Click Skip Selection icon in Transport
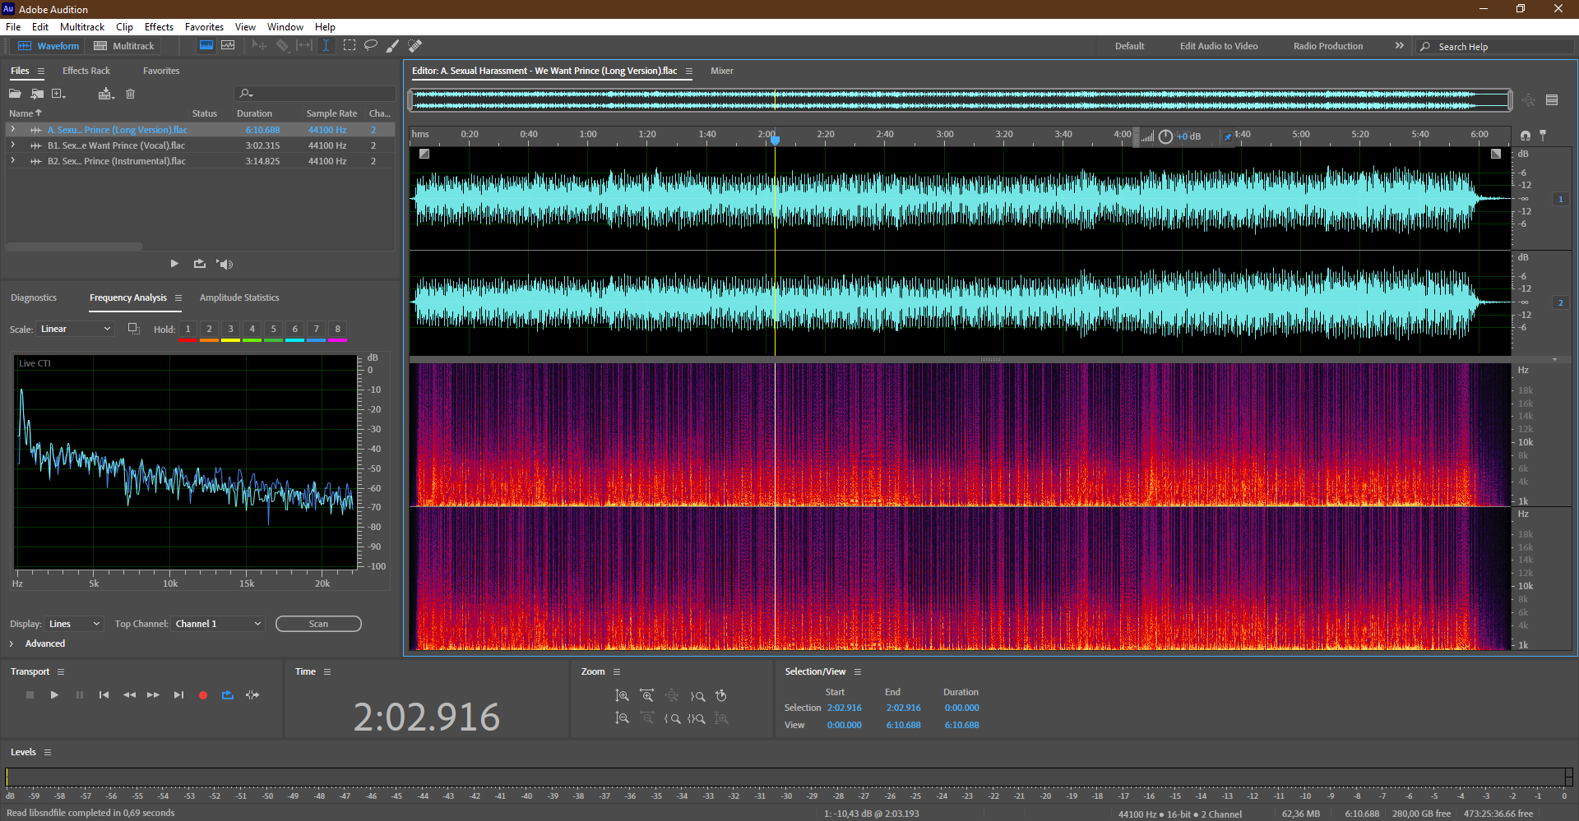This screenshot has width=1579, height=821. pos(252,695)
